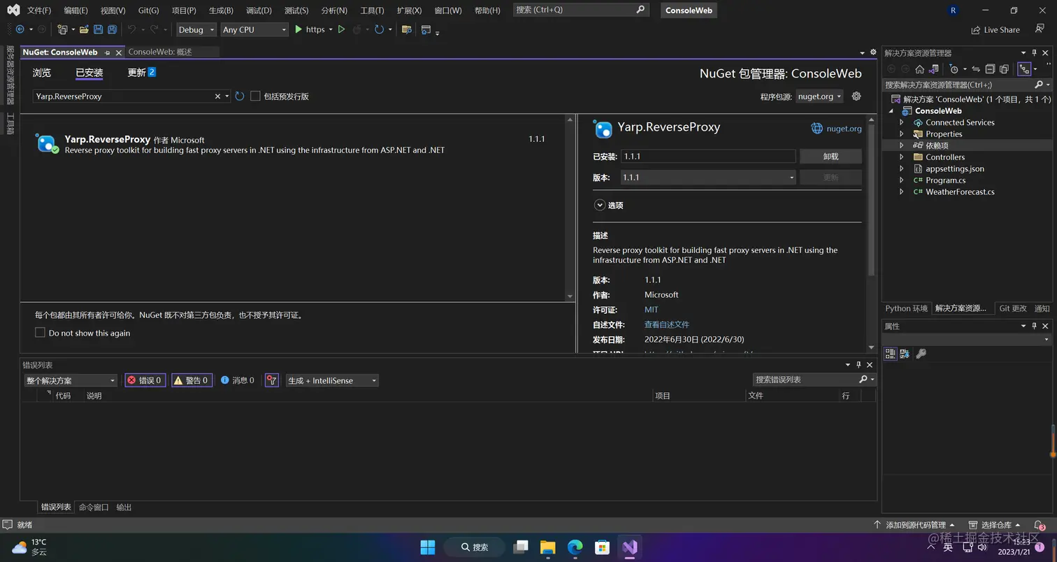Expand the Connected Services node

tap(902, 122)
